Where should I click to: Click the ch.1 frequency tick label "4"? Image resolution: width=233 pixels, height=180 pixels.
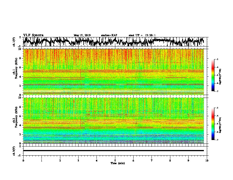tap(20, 77)
